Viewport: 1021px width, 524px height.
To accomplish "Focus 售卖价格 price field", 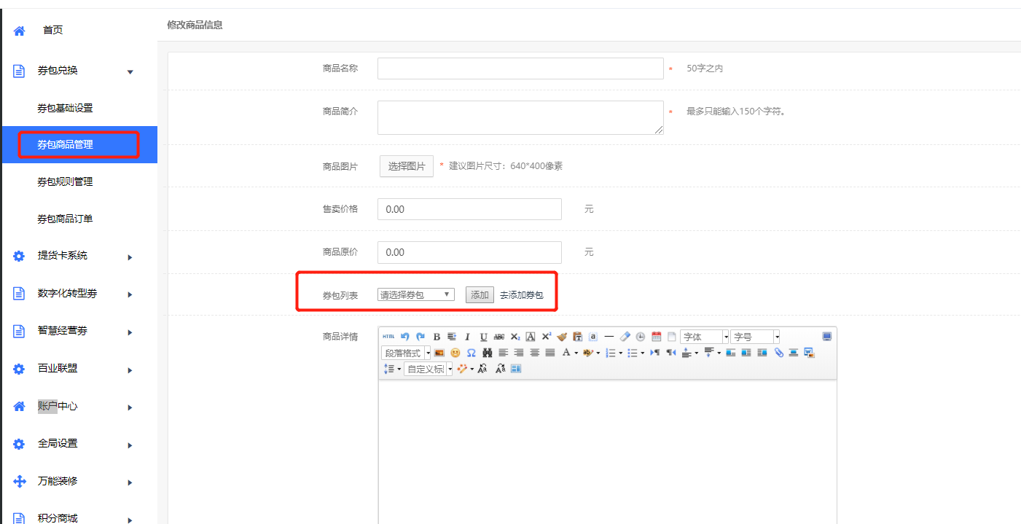I will pyautogui.click(x=469, y=209).
